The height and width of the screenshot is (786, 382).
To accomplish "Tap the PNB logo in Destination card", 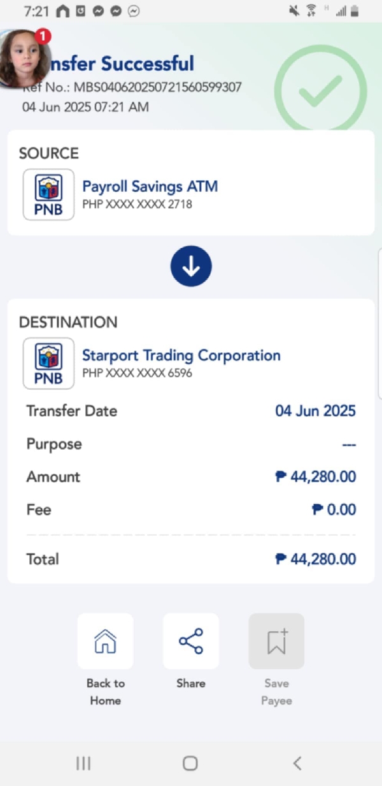I will click(48, 363).
